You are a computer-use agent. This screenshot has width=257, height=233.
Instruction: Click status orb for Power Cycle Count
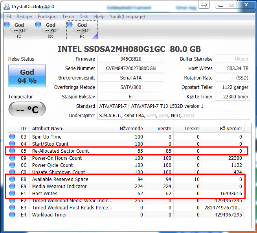12,165
